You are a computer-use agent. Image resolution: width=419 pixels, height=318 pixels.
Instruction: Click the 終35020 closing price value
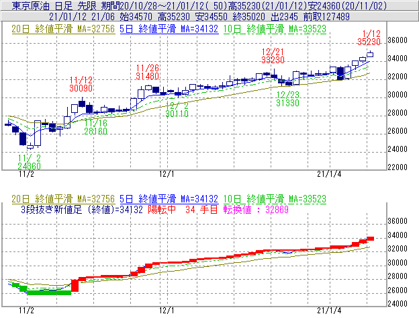coord(248,17)
